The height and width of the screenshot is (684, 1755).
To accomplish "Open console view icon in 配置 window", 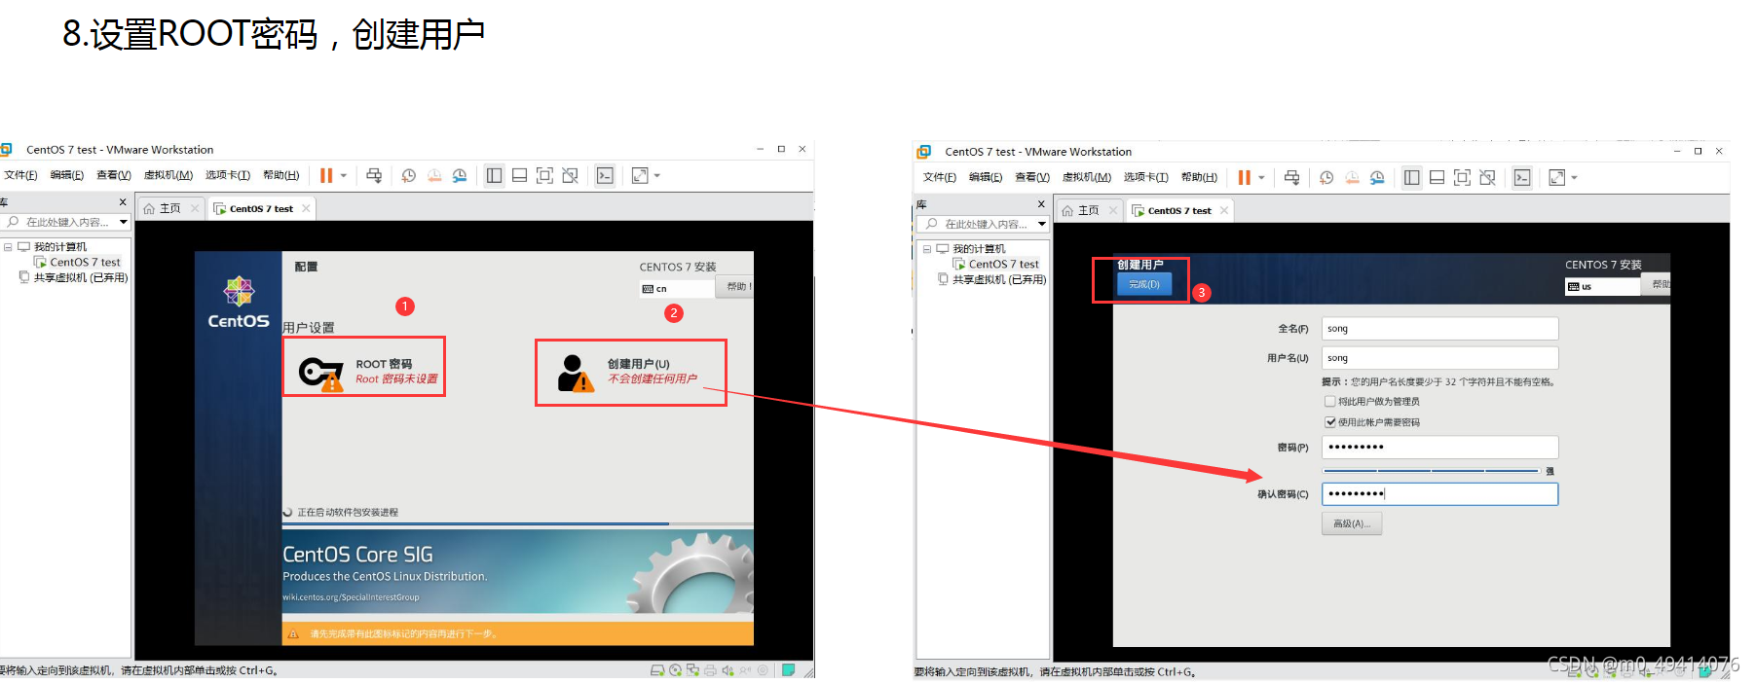I will coord(605,176).
